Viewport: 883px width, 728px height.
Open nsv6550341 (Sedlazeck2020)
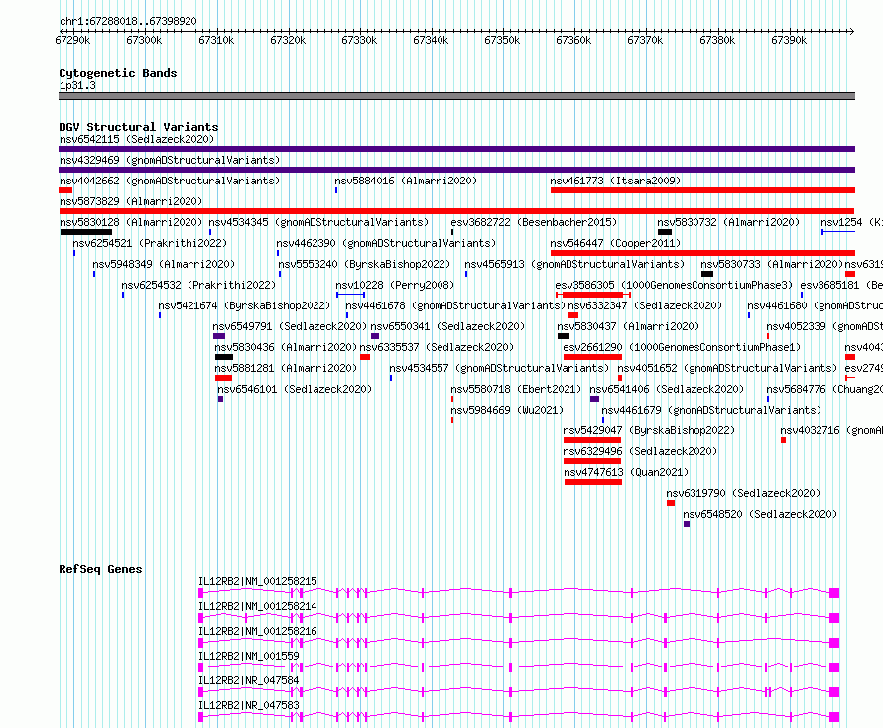447,326
